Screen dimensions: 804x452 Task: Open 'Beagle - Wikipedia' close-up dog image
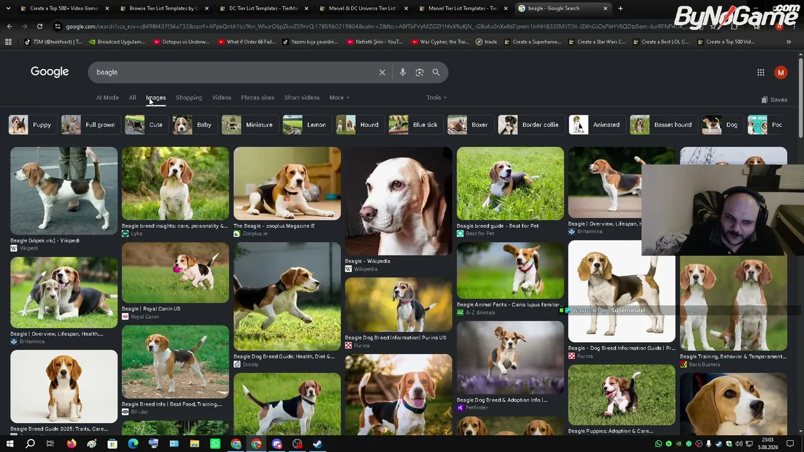point(398,202)
